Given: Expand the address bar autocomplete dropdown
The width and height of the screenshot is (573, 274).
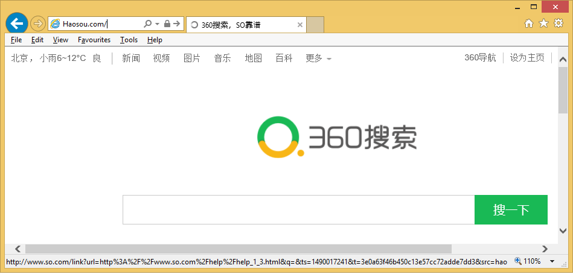Looking at the screenshot, I should click(x=158, y=24).
